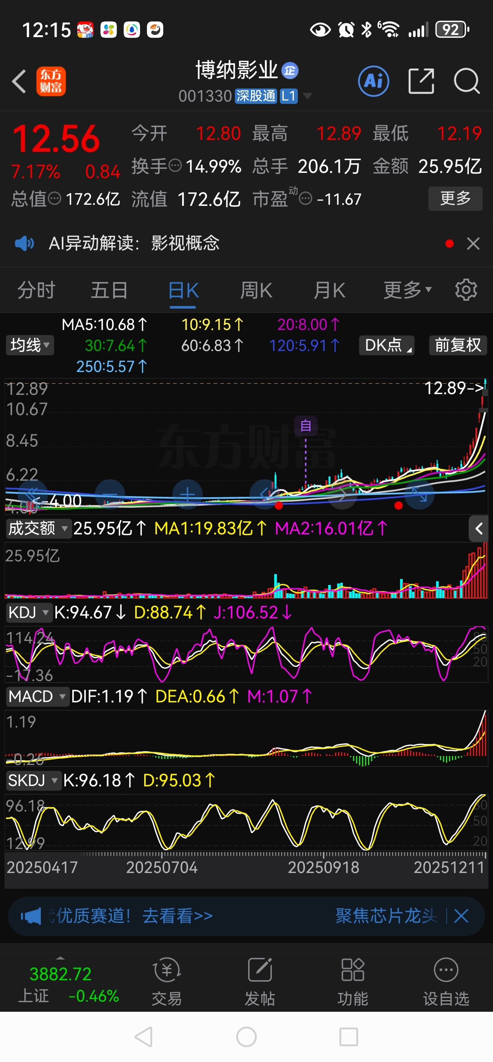Tap the red notification dot in AI banner

click(x=449, y=244)
